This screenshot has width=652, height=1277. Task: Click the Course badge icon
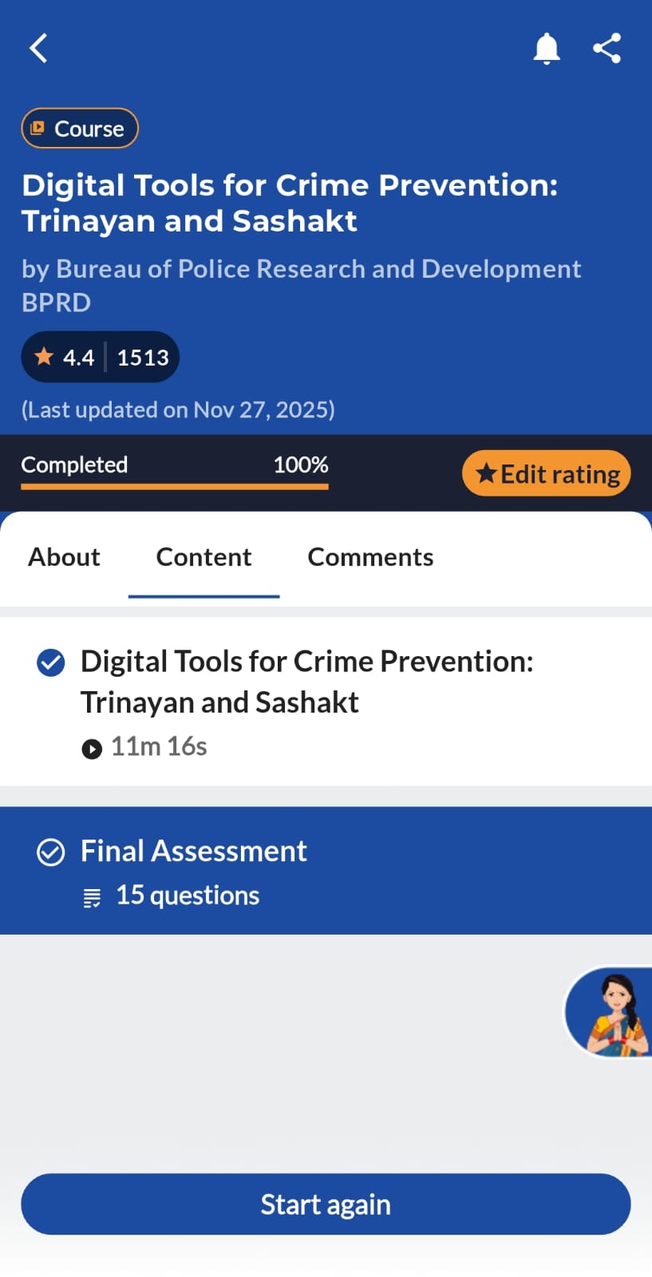(x=38, y=128)
